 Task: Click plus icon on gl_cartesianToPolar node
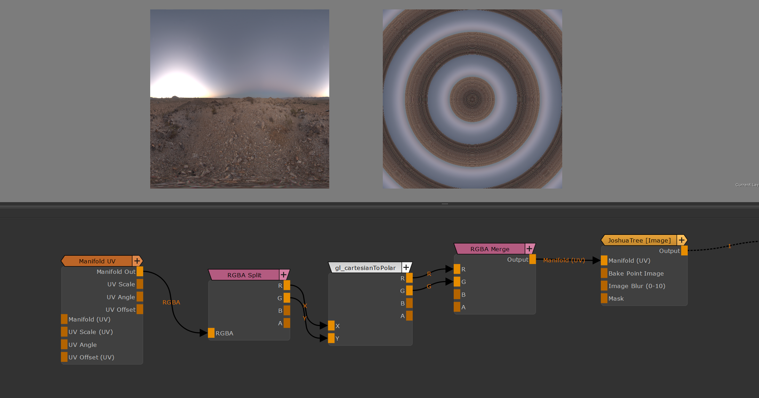pyautogui.click(x=406, y=268)
